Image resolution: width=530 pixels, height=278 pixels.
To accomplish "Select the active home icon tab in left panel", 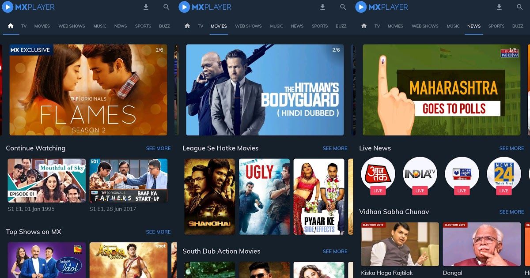I will coord(11,26).
